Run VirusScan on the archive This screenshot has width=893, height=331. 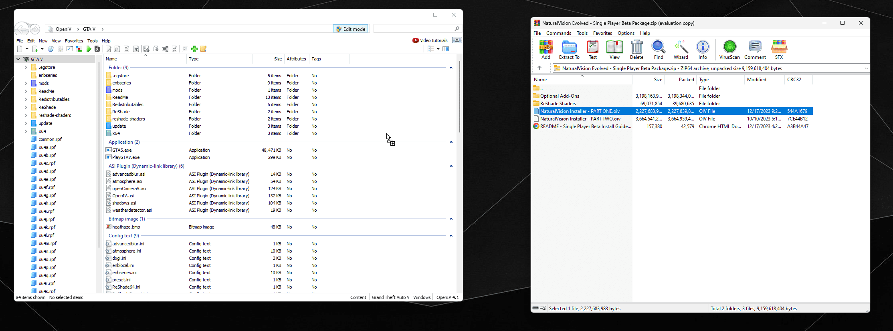click(729, 48)
